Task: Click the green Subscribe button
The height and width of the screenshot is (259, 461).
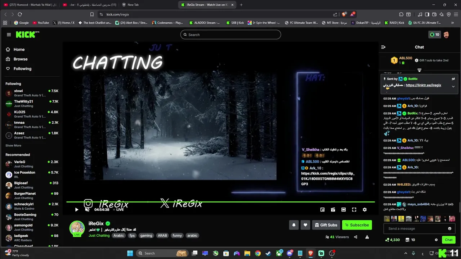Action: tap(357, 225)
